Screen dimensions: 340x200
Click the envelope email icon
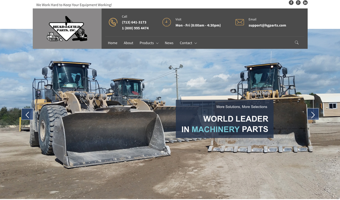click(x=240, y=22)
